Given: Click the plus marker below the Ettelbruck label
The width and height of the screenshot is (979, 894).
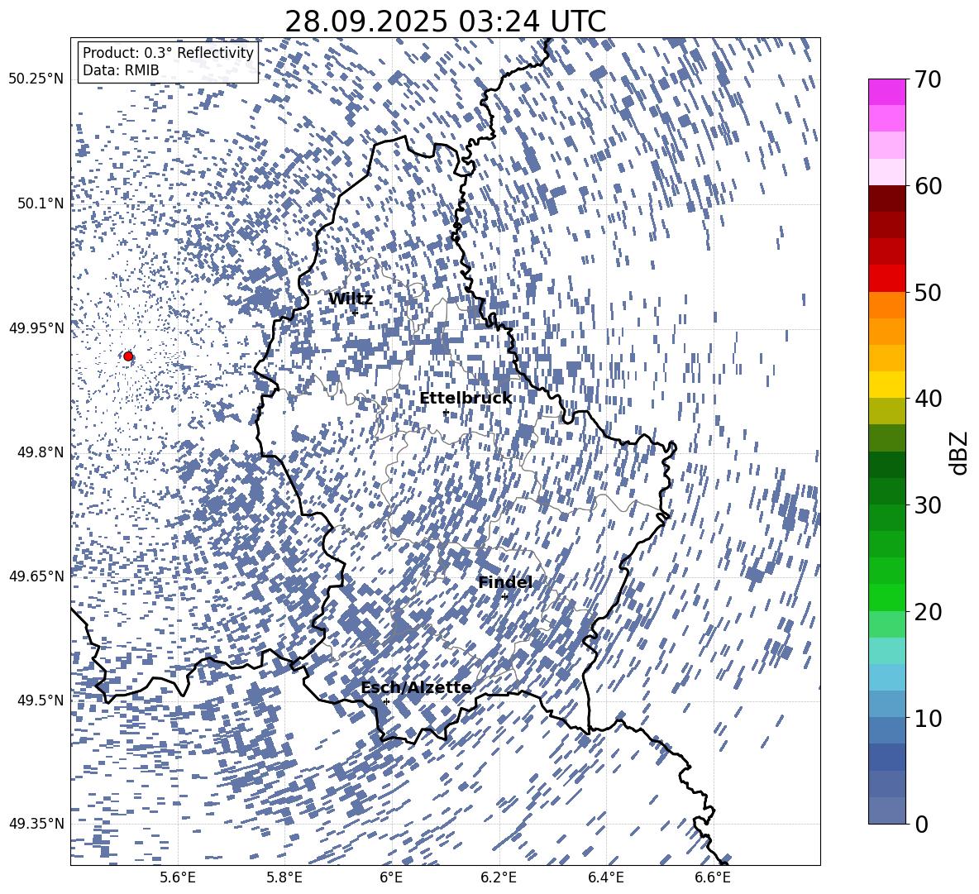Looking at the screenshot, I should point(445,413).
